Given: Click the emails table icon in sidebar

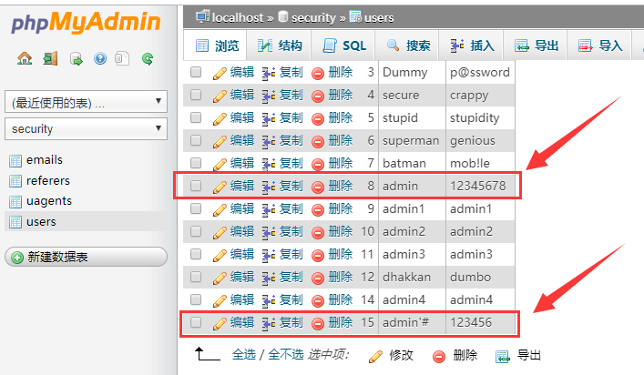Looking at the screenshot, I should coord(15,160).
